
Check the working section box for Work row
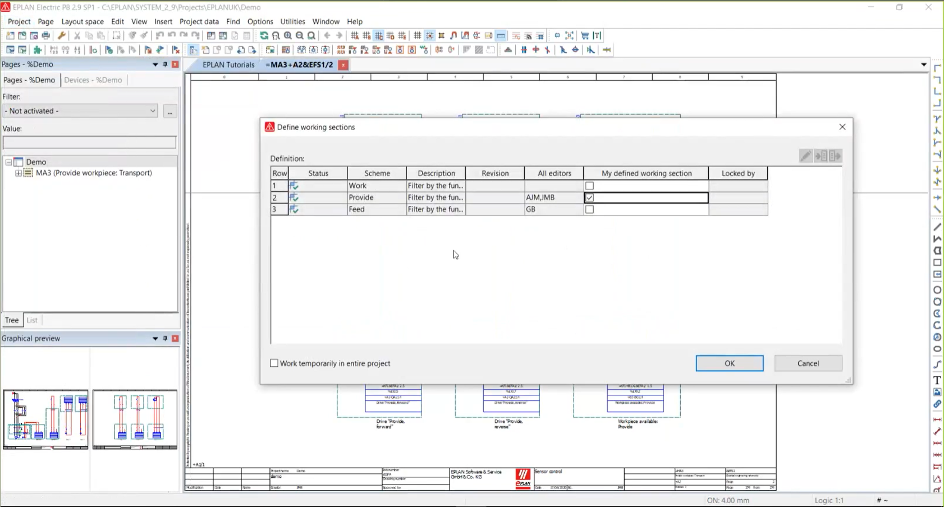coord(590,185)
